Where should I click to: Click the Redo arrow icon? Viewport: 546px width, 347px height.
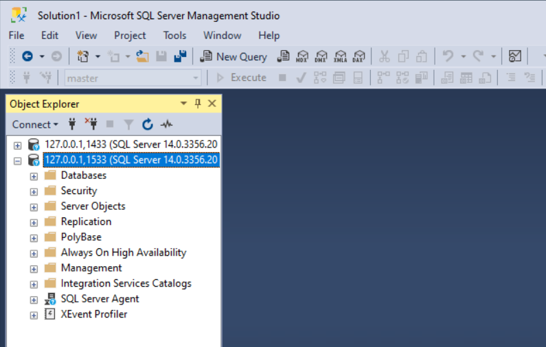coord(478,56)
